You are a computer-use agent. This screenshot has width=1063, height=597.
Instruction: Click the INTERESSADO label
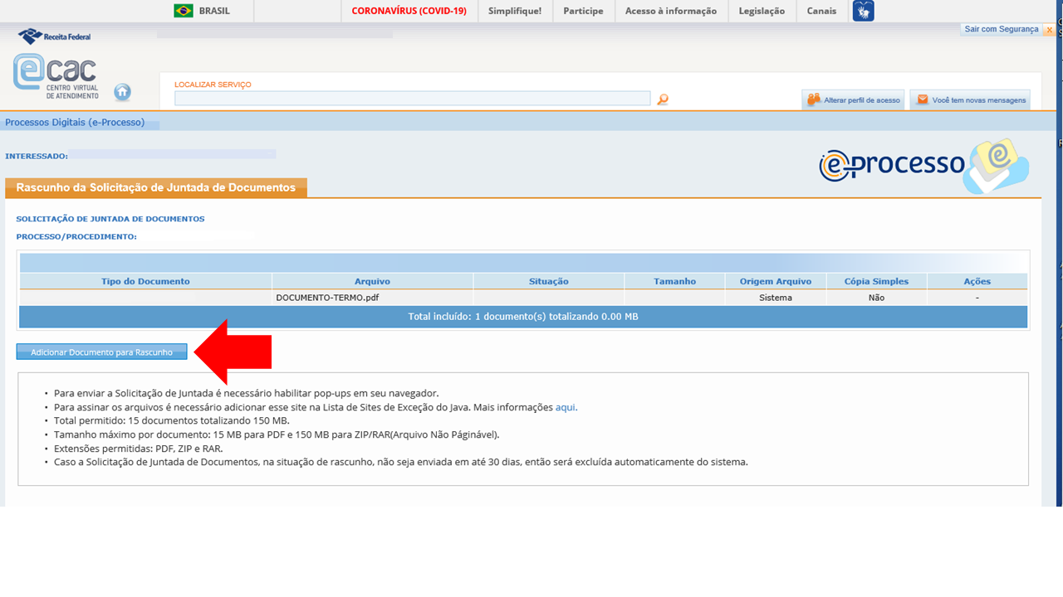(37, 156)
